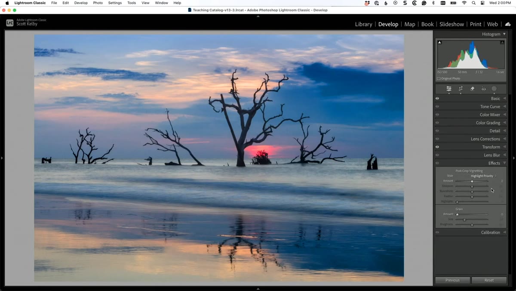Open the Book module

pos(427,24)
